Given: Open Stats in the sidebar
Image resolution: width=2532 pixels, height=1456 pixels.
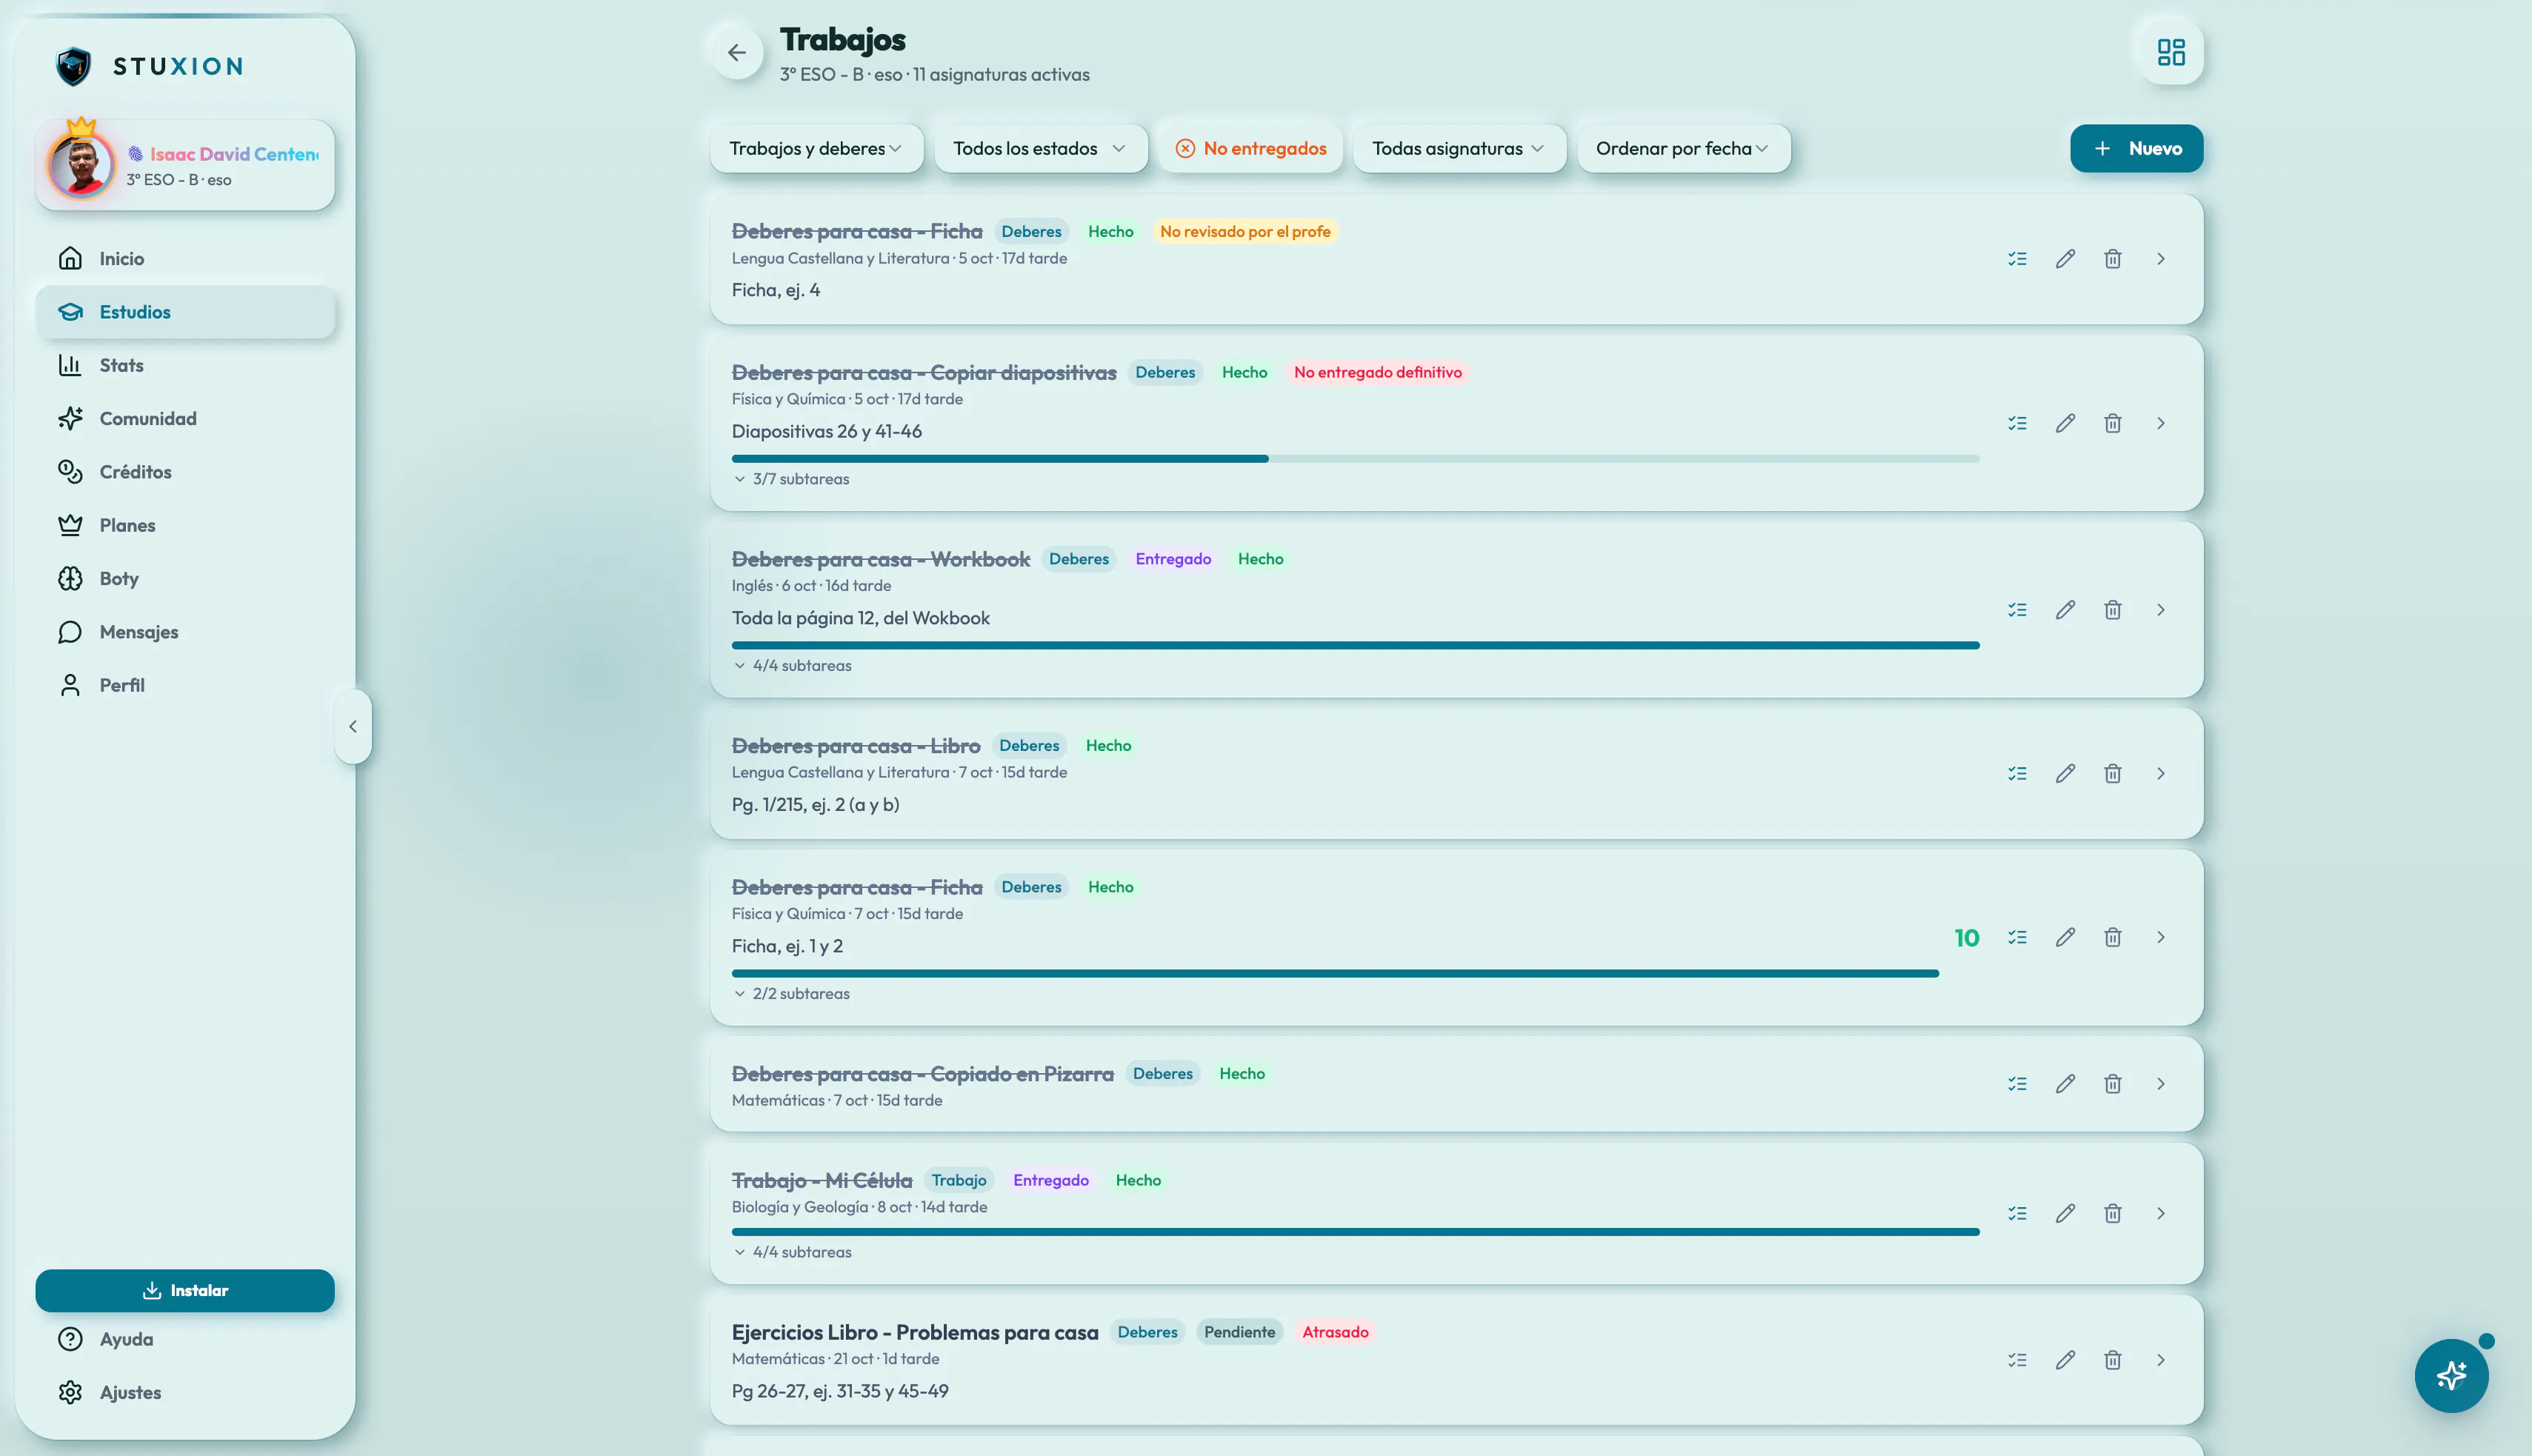Looking at the screenshot, I should click(185, 366).
